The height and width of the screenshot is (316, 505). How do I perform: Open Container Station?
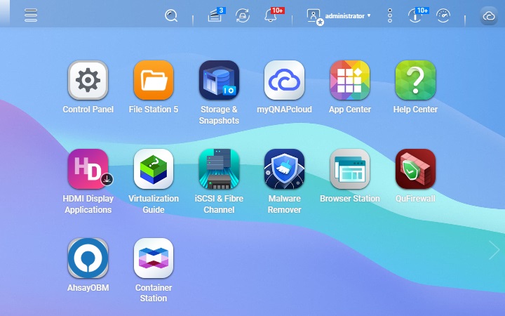point(153,258)
